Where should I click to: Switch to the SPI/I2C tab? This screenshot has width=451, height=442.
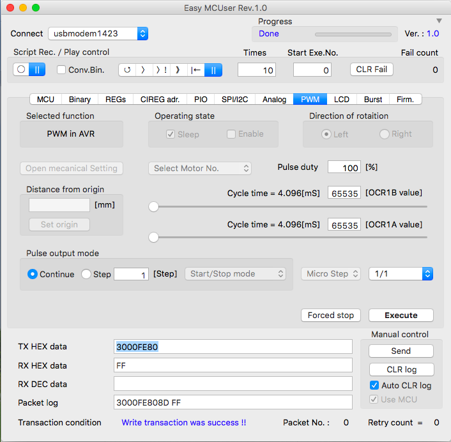[x=234, y=99]
